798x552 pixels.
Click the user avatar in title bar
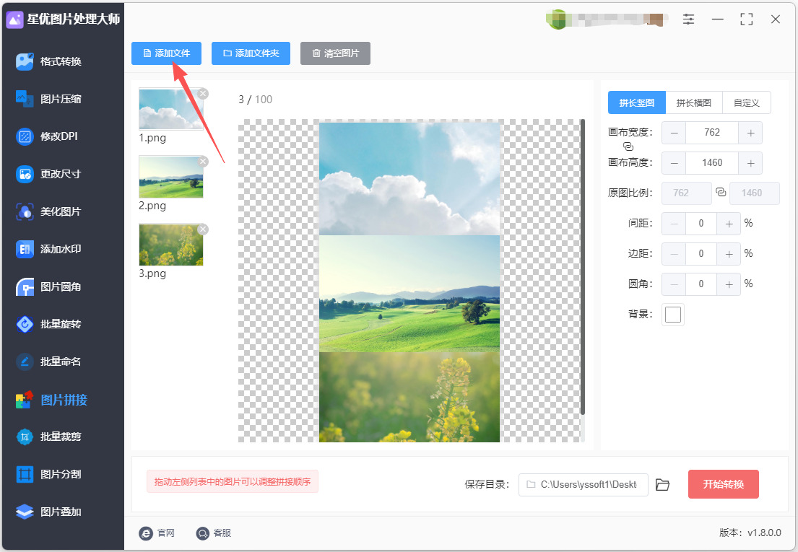556,19
